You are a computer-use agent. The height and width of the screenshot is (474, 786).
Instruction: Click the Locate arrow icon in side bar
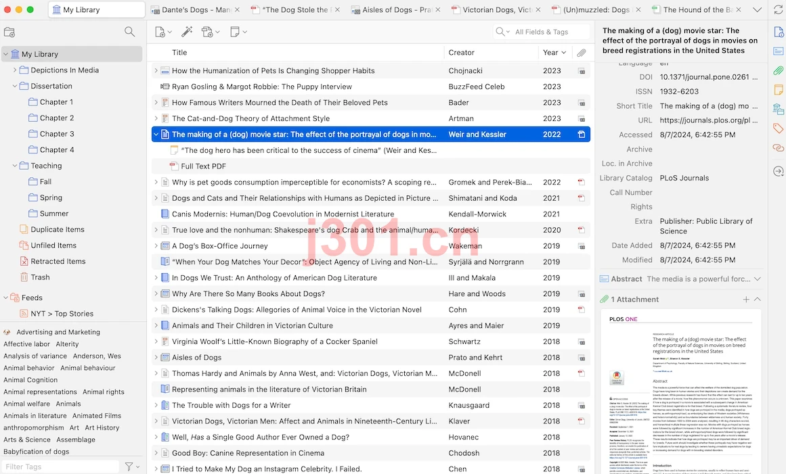pyautogui.click(x=779, y=171)
